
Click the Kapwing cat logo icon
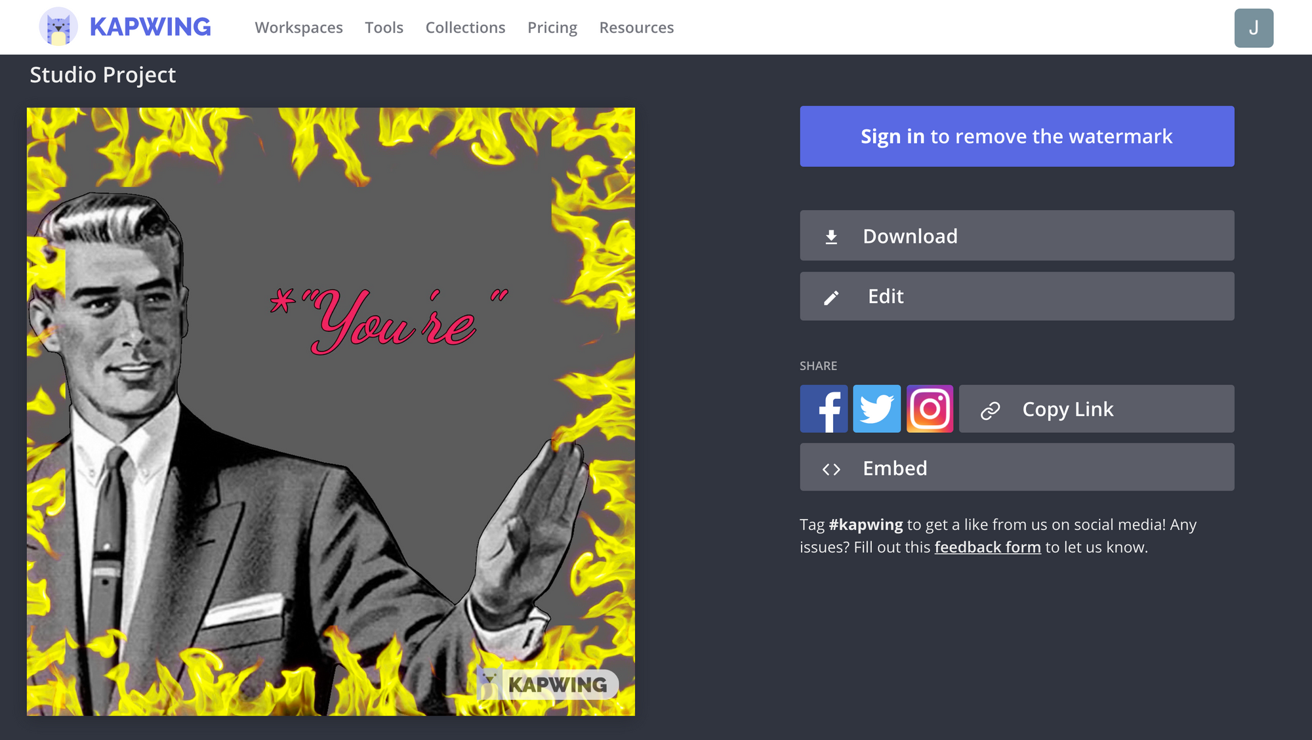[x=58, y=27]
